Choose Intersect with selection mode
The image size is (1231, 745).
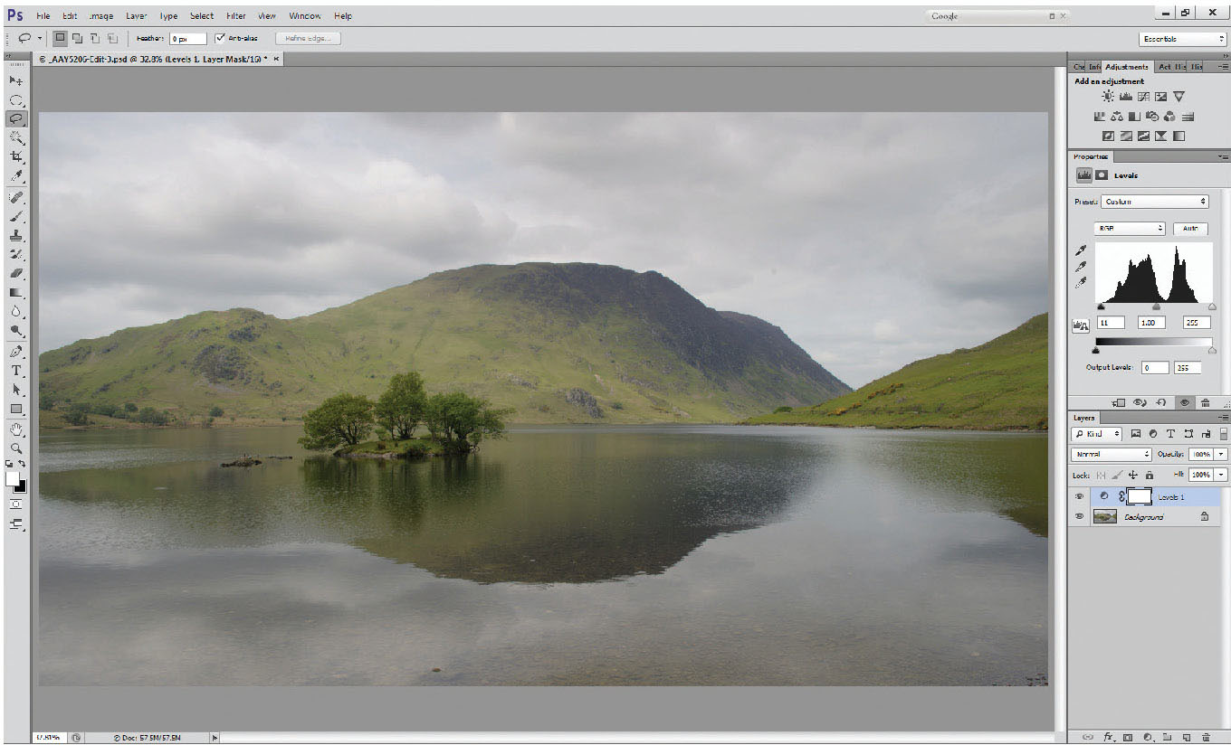click(112, 38)
